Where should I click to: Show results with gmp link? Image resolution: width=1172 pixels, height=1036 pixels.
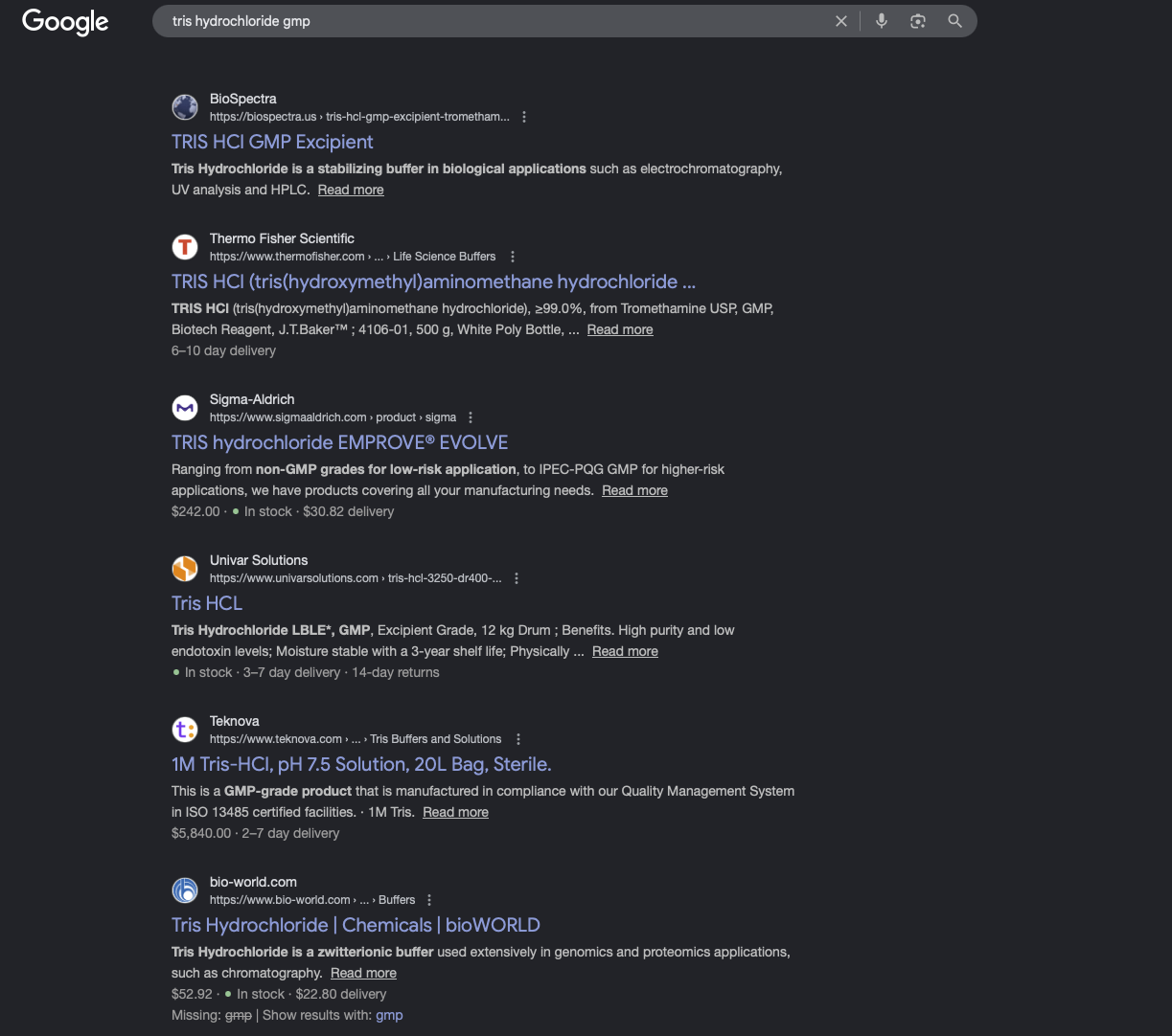(389, 1015)
